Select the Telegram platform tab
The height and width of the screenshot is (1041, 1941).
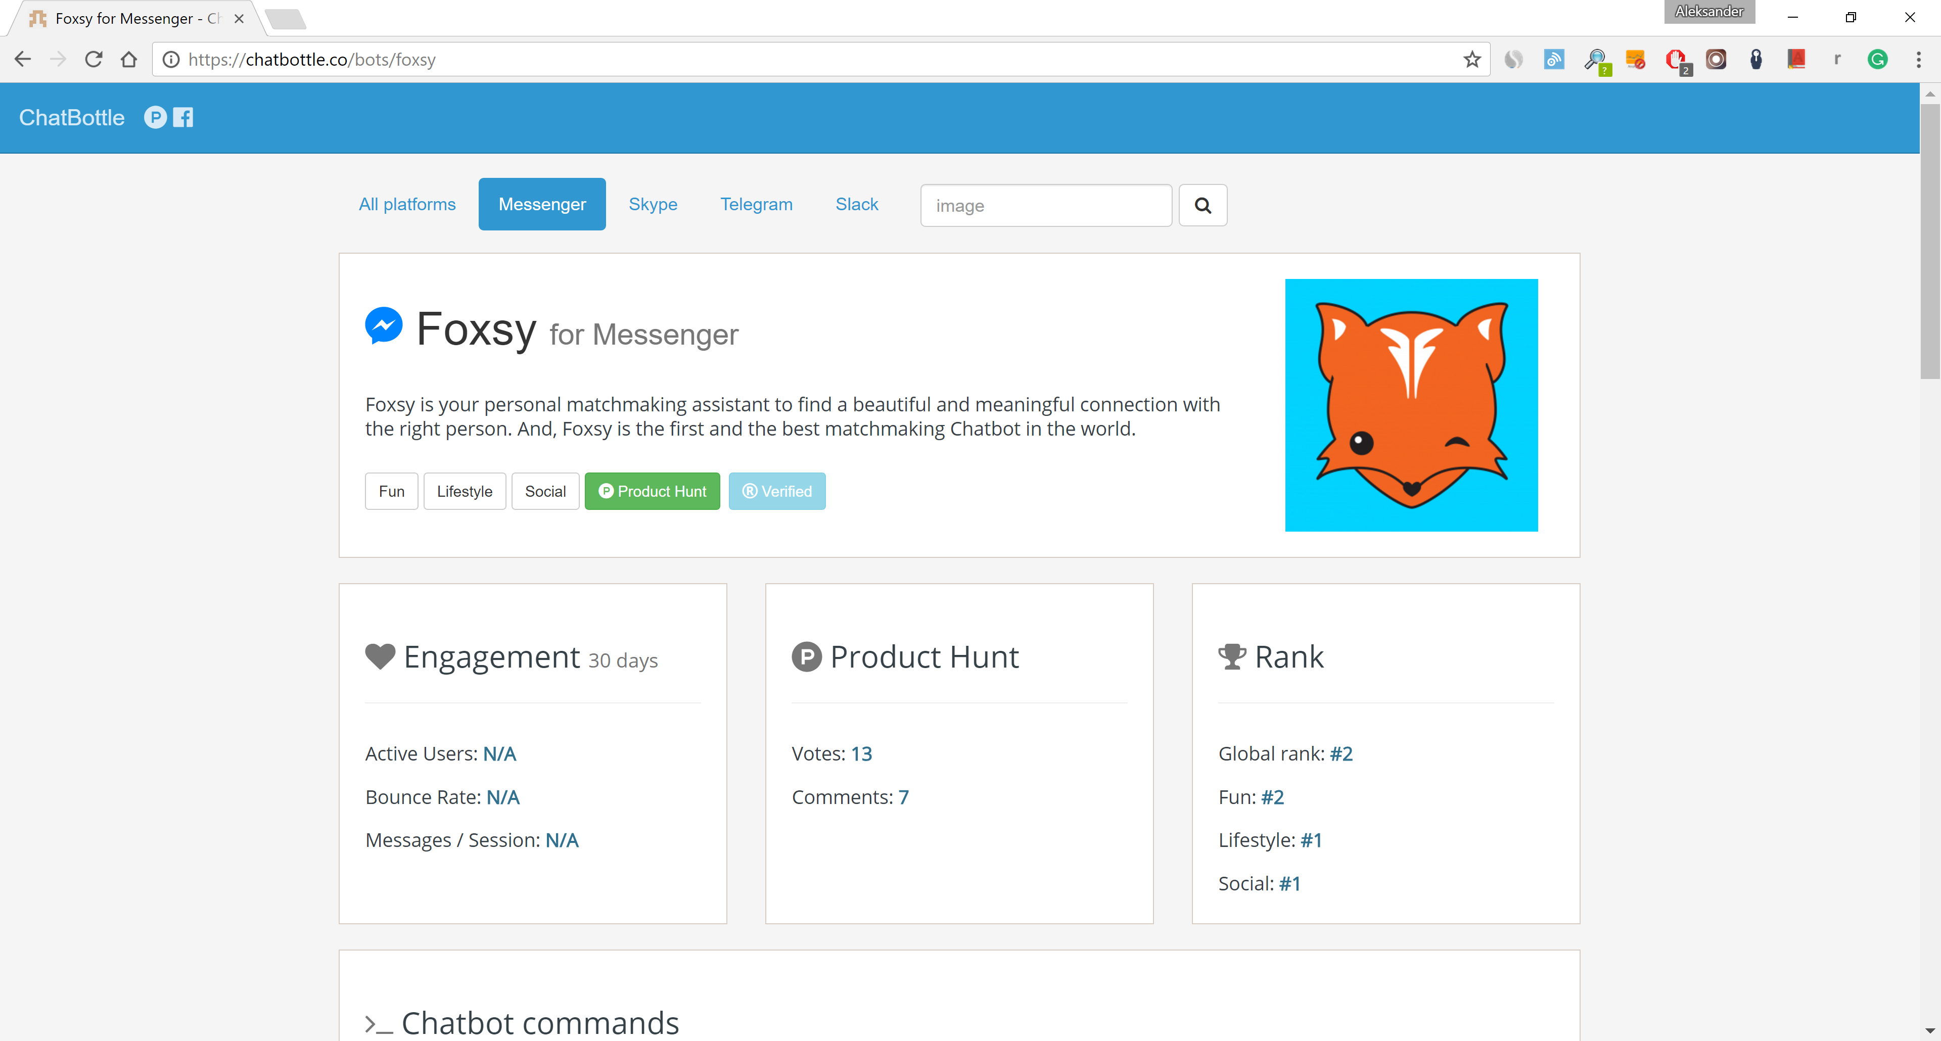[756, 204]
